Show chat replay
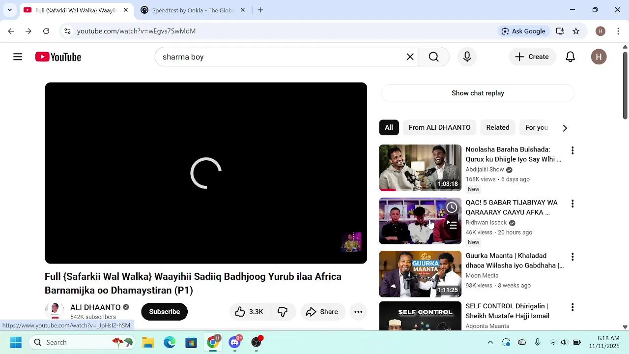The height and width of the screenshot is (354, 629). coord(478,93)
